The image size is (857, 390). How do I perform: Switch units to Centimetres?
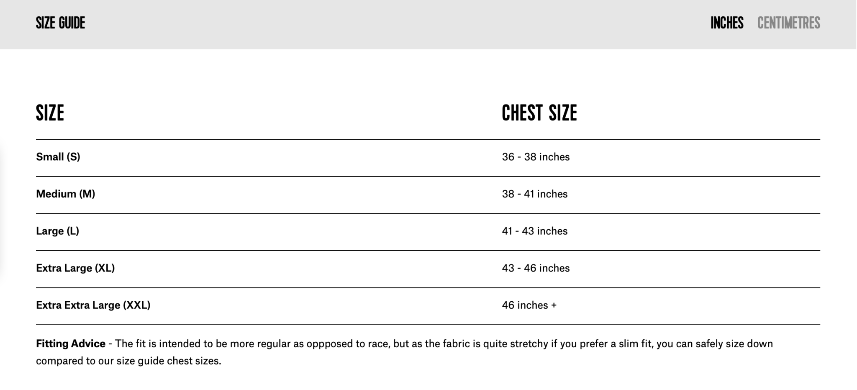(788, 23)
